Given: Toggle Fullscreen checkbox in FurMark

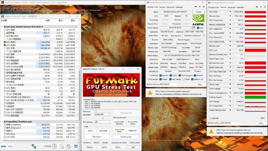Looking at the screenshot, I should (96, 111).
